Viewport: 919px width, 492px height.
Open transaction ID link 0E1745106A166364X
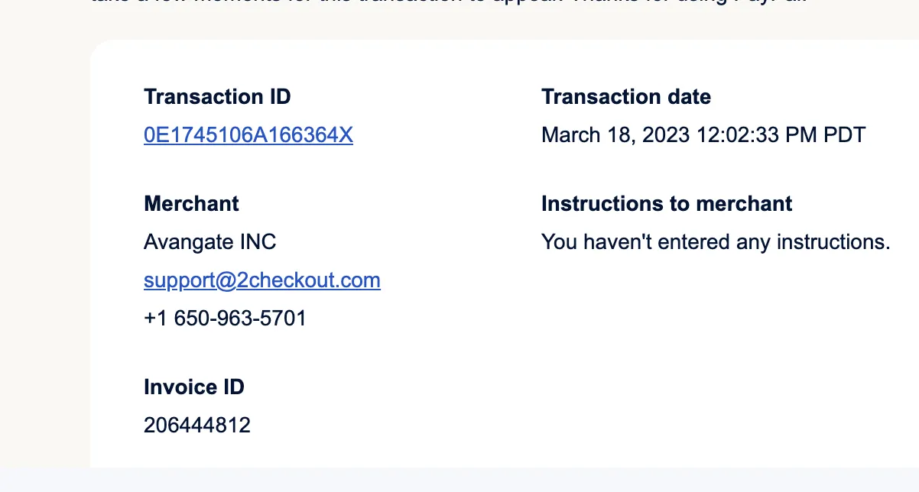pos(248,135)
